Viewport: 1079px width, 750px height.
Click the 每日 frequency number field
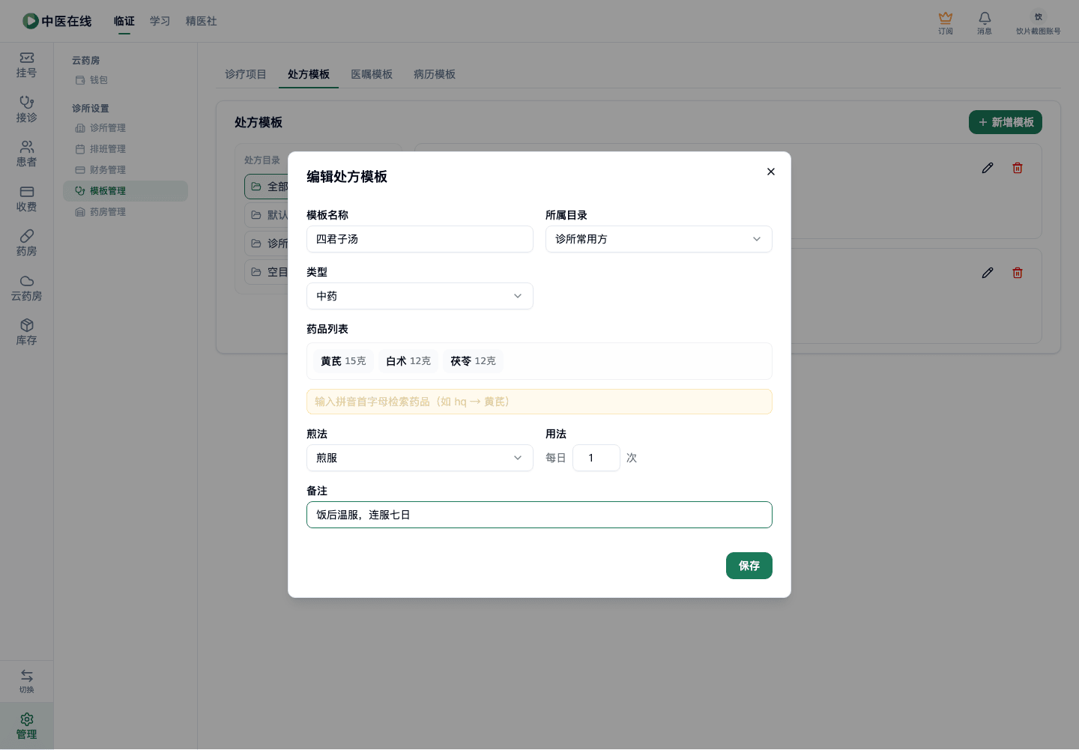[x=596, y=458]
